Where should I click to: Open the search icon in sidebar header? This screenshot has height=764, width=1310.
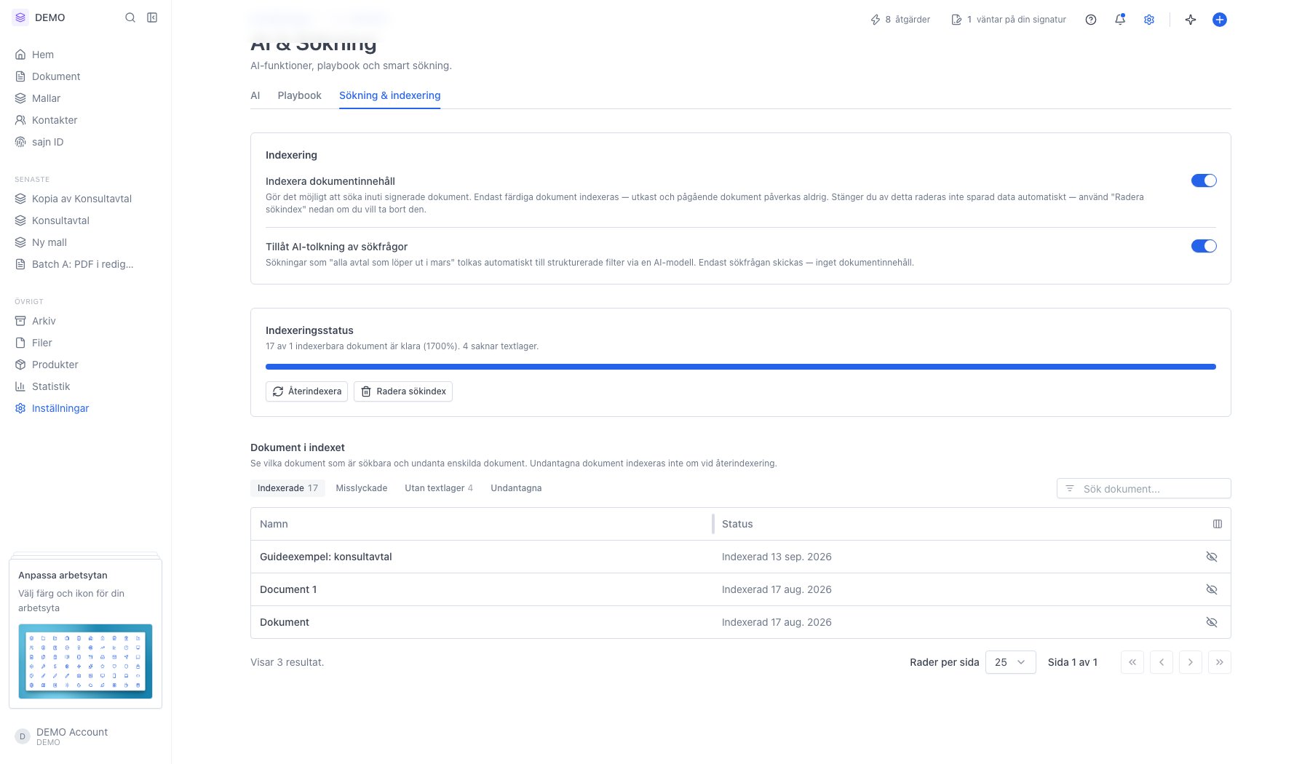click(130, 17)
